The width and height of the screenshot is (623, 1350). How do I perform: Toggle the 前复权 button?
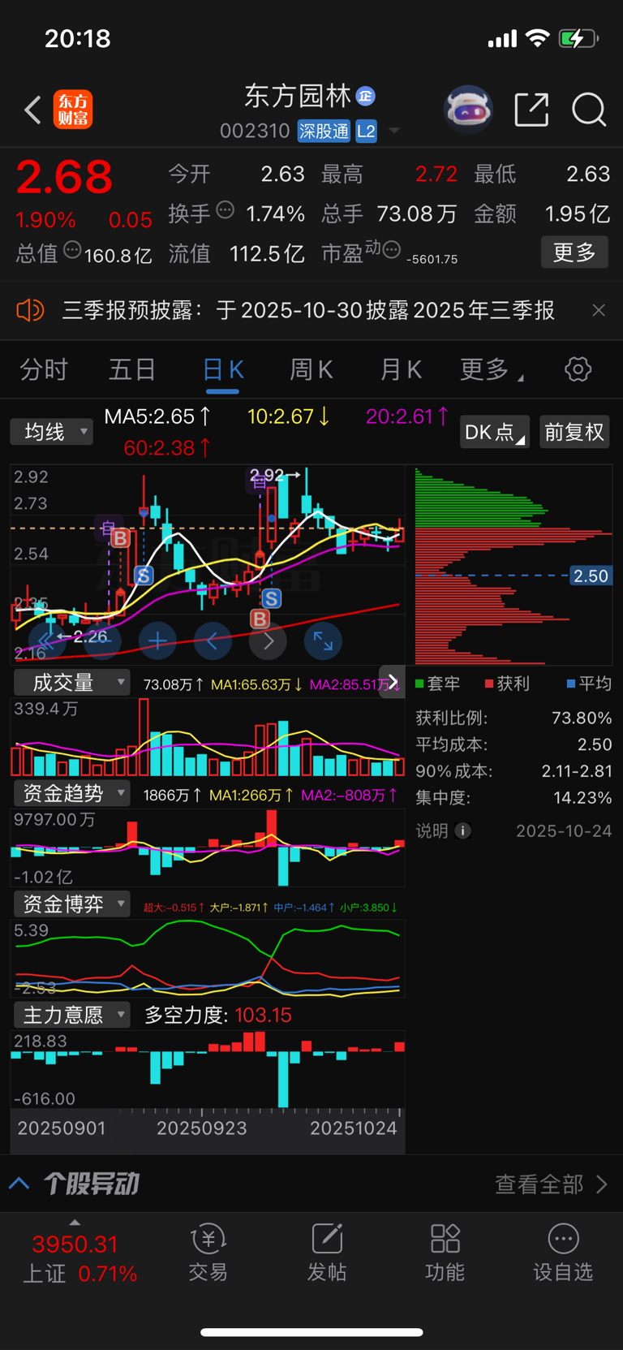tap(574, 432)
